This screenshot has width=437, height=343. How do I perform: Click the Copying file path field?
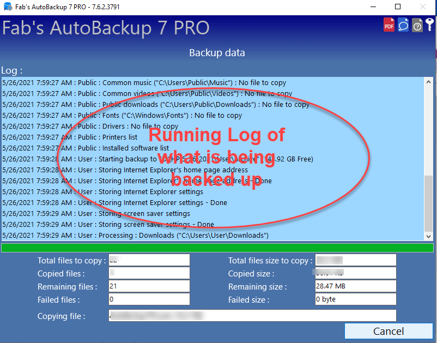(x=252, y=316)
